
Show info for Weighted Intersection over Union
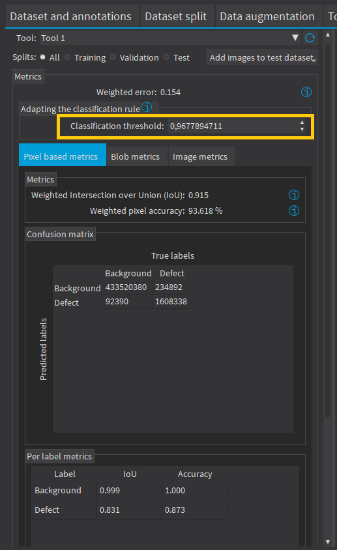294,195
